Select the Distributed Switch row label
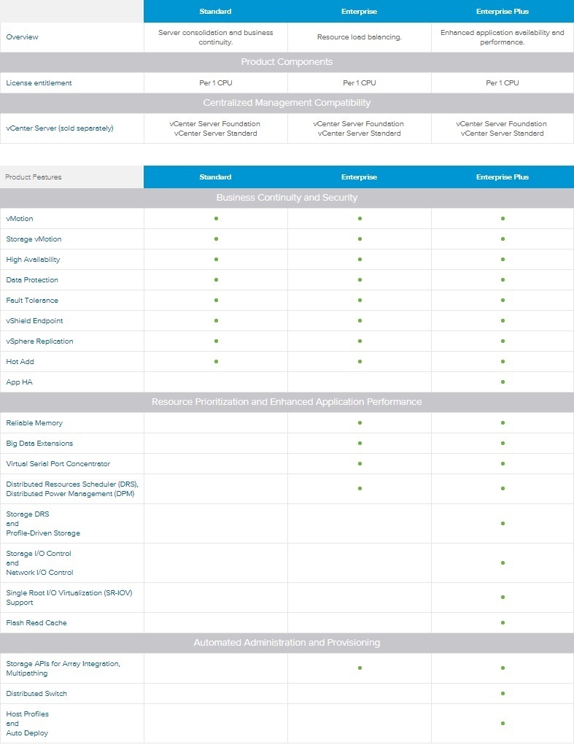This screenshot has width=574, height=750. click(x=36, y=694)
